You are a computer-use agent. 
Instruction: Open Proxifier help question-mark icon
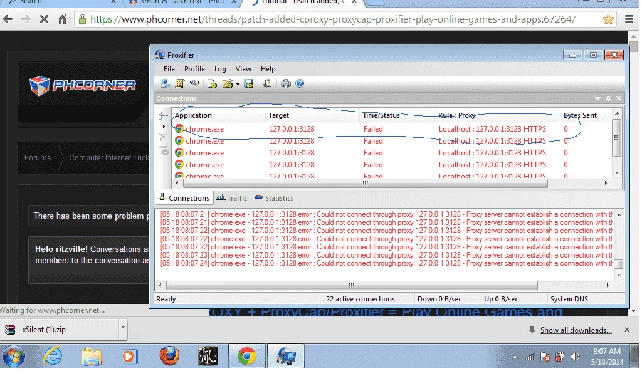pyautogui.click(x=300, y=84)
